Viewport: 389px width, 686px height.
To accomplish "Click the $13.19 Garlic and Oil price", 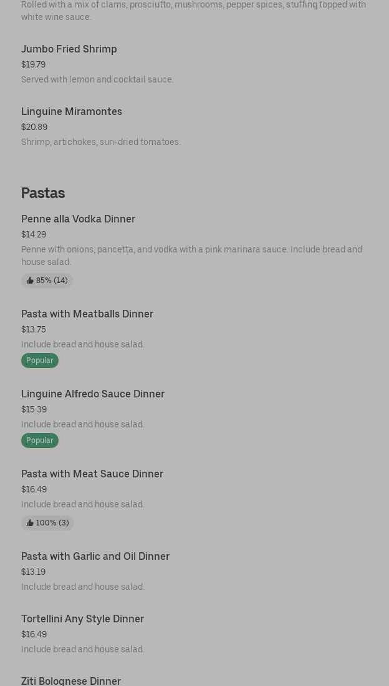I will 33,572.
